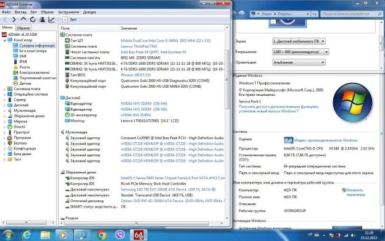Refresh the AIDA64 report view
The width and height of the screenshot is (385, 241).
33,19
